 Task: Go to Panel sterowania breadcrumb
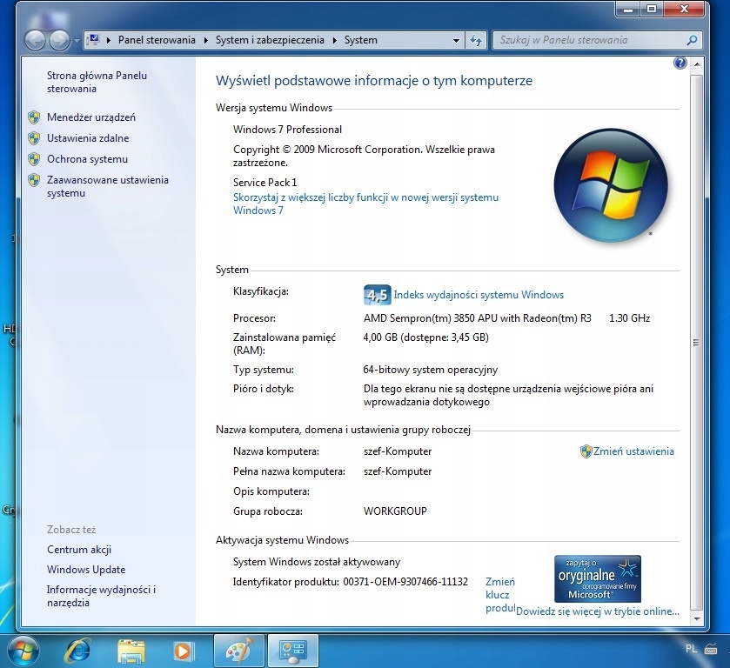pyautogui.click(x=157, y=40)
